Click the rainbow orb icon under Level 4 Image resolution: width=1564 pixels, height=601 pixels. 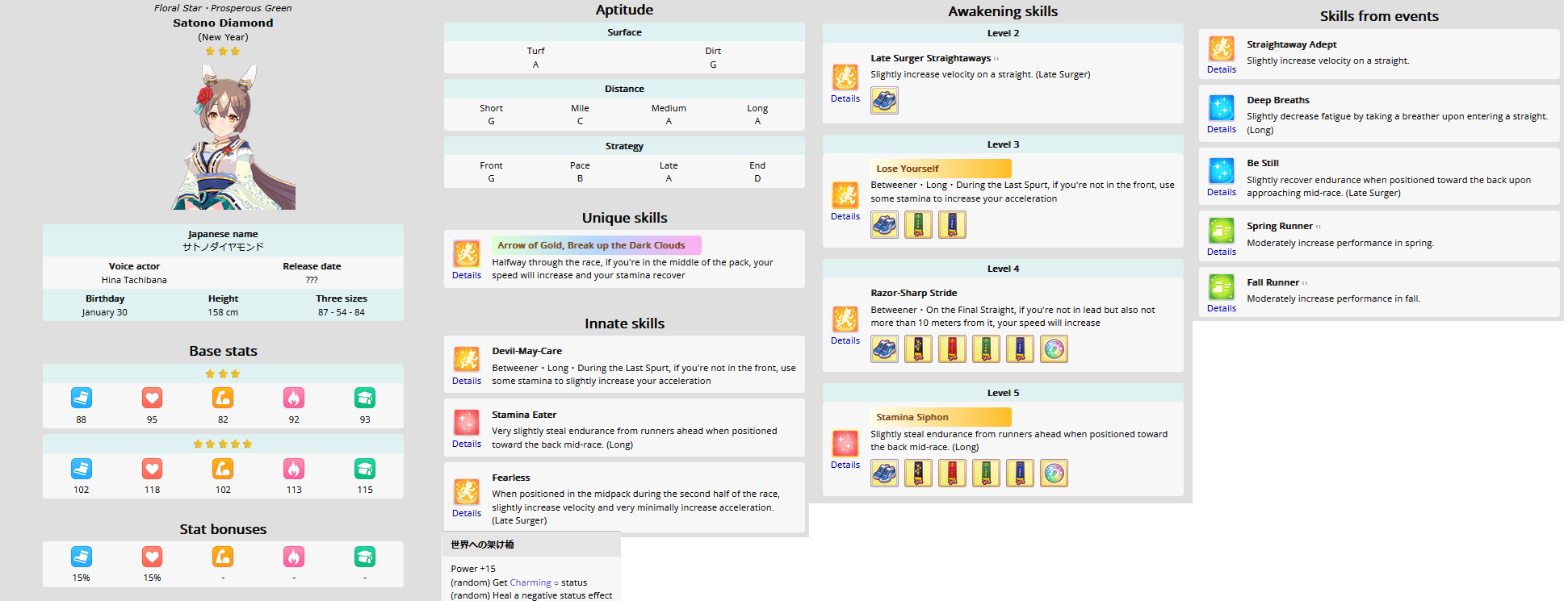pos(1054,349)
